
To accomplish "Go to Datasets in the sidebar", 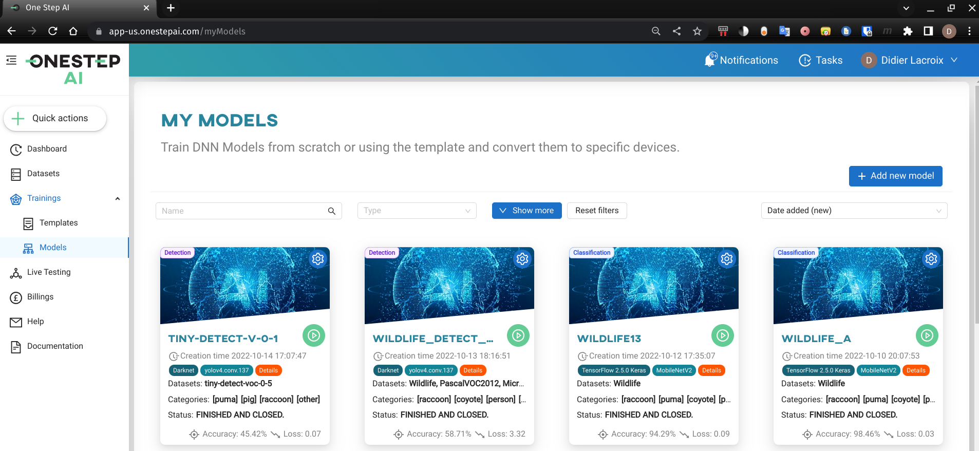I will (43, 174).
